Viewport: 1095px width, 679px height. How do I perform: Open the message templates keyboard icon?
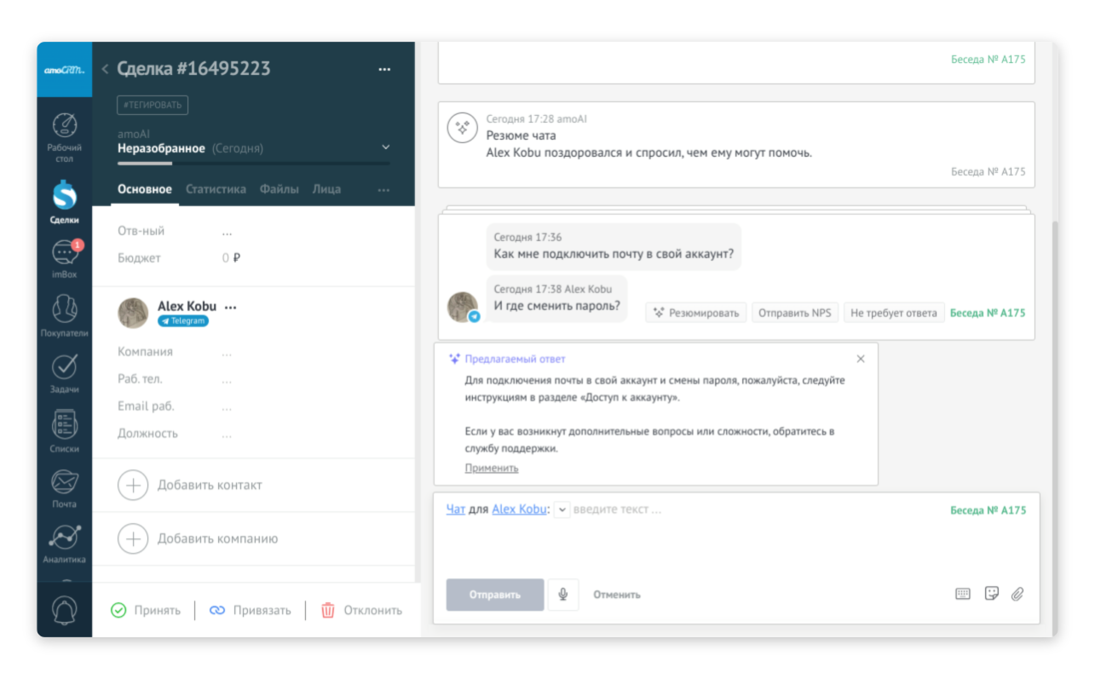tap(963, 594)
